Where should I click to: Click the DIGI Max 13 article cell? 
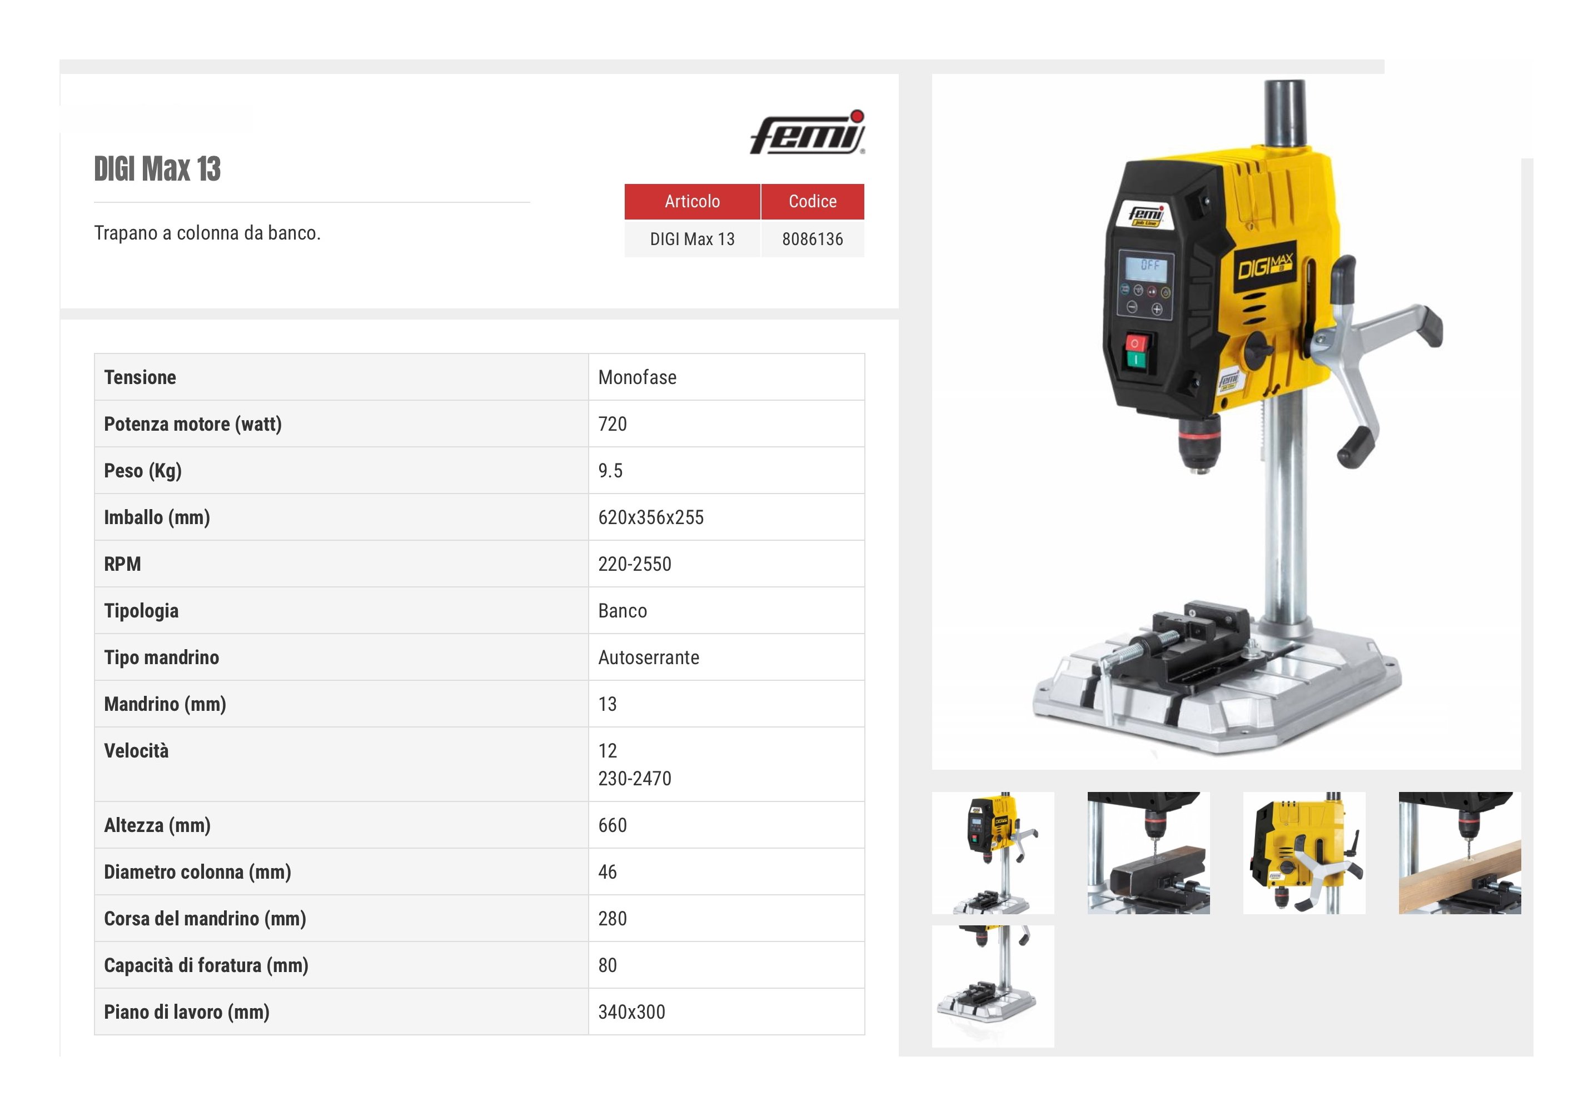pyautogui.click(x=692, y=240)
